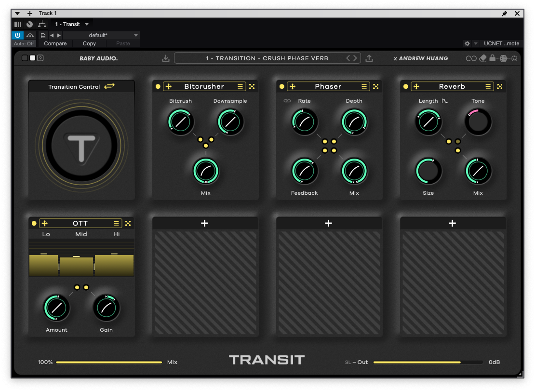This screenshot has height=391, width=535.
Task: Go to the next preset with right chevron
Action: coord(355,58)
